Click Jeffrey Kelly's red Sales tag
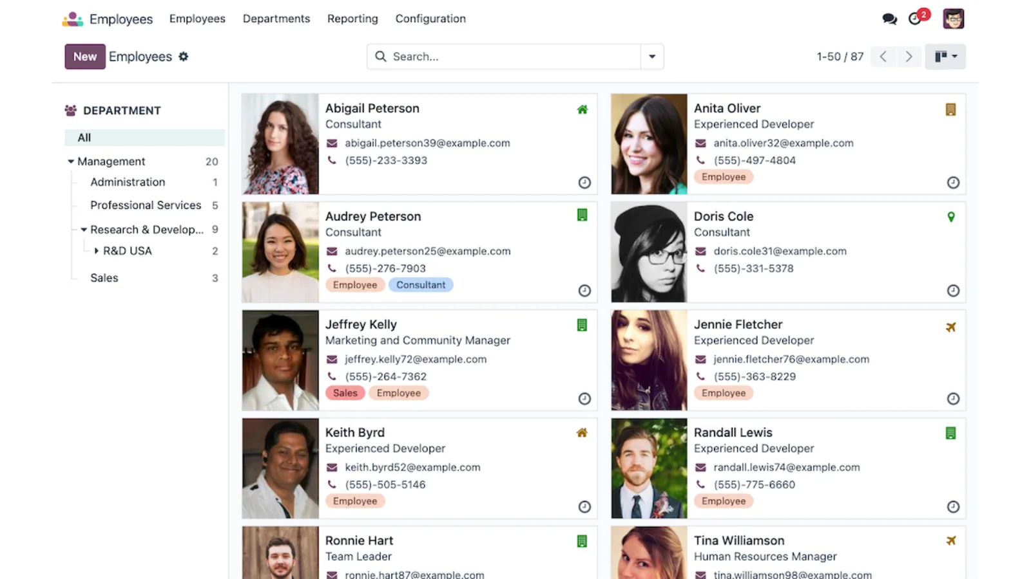This screenshot has width=1031, height=579. (345, 393)
